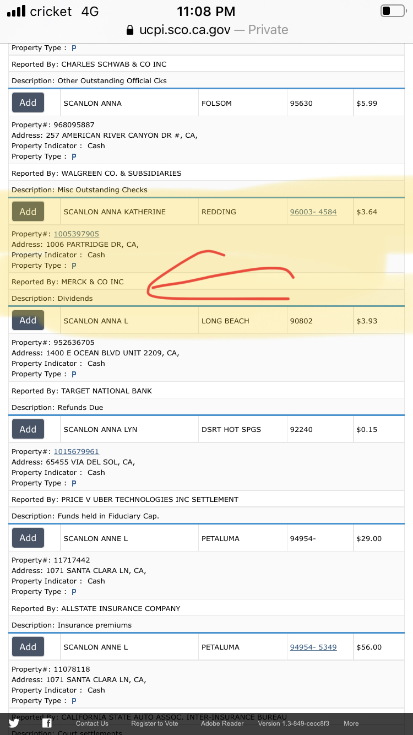Open Property Type P under 257 AMERICAN RIVER CANYON

point(74,156)
